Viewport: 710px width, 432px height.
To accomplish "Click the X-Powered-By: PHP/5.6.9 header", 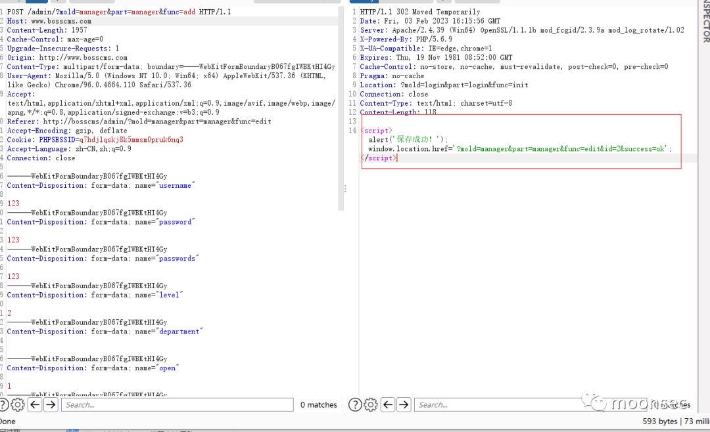I will 406,39.
